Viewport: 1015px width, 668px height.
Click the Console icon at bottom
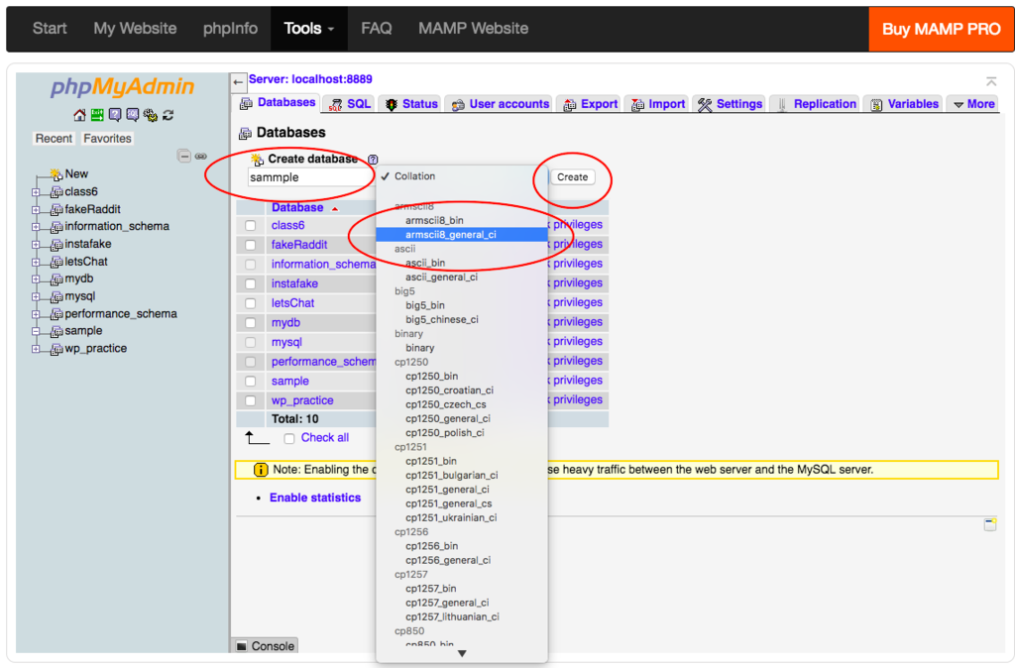(242, 646)
